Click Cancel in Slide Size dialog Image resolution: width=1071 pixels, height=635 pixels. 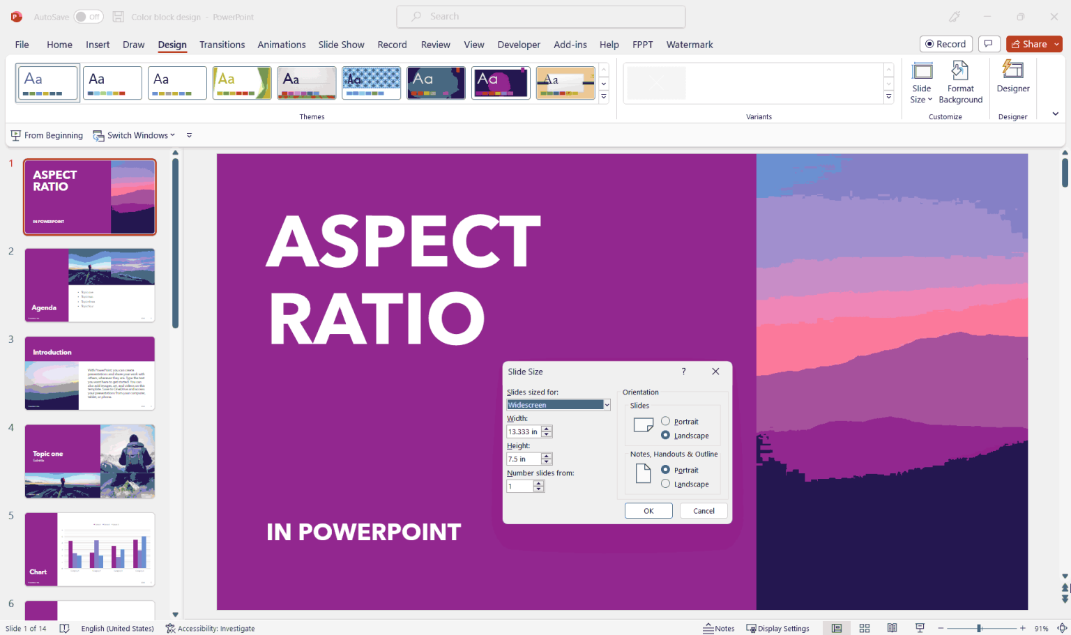pyautogui.click(x=703, y=511)
